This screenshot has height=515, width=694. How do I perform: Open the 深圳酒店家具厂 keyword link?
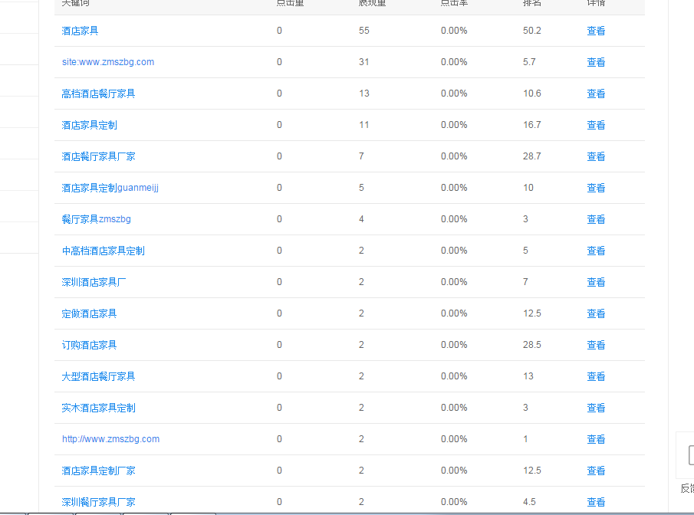pyautogui.click(x=94, y=282)
